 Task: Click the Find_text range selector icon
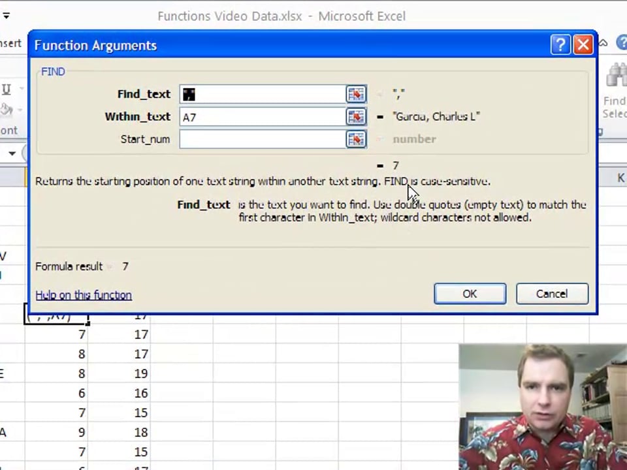[356, 94]
